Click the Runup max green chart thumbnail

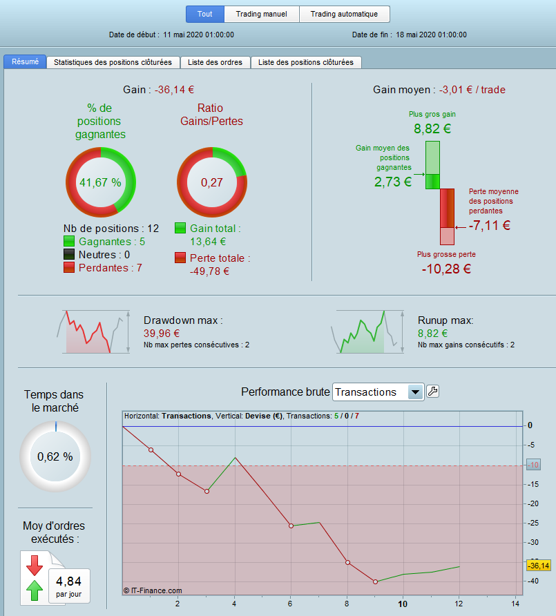(367, 332)
